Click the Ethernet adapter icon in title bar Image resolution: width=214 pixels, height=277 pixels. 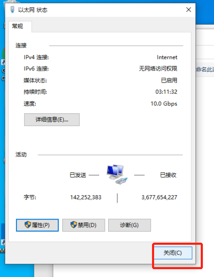[x=12, y=10]
